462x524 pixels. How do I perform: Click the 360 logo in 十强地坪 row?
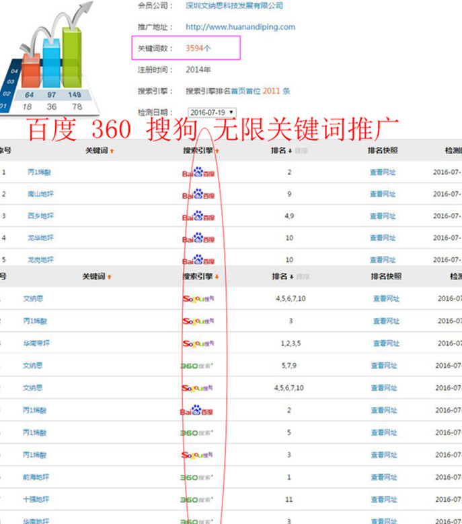pos(196,500)
